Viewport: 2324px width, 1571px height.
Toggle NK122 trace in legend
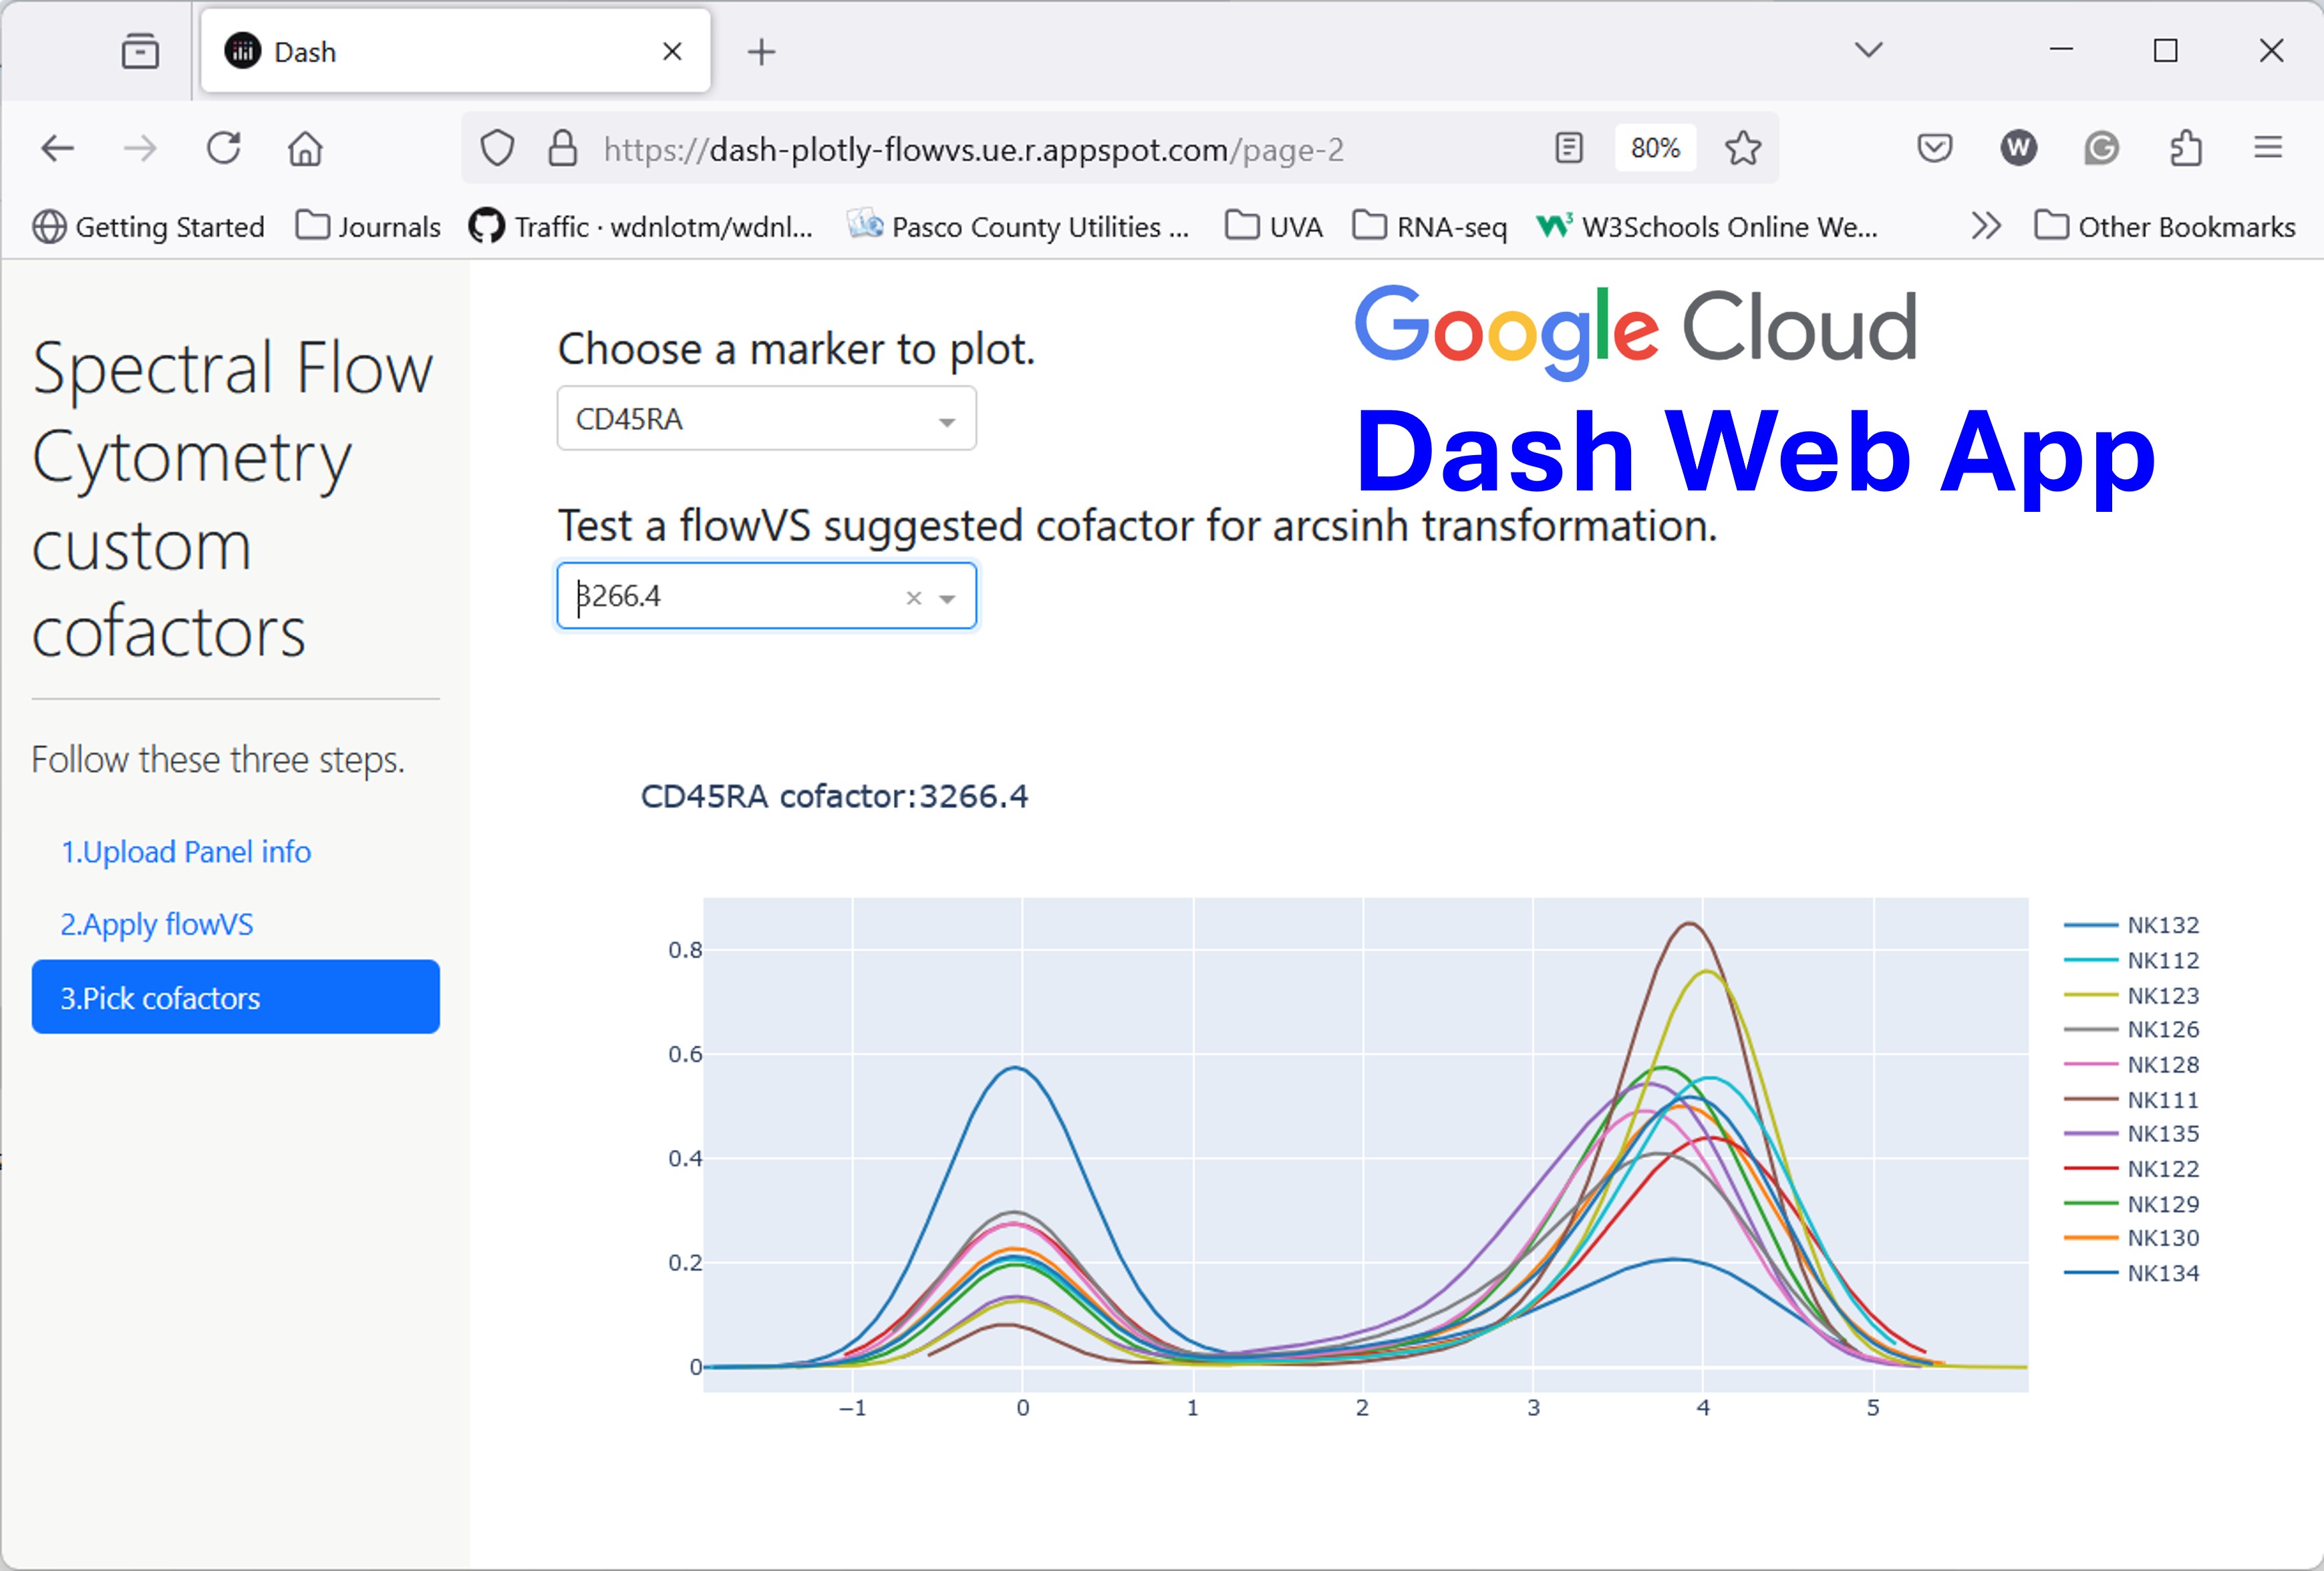pyautogui.click(x=2133, y=1168)
